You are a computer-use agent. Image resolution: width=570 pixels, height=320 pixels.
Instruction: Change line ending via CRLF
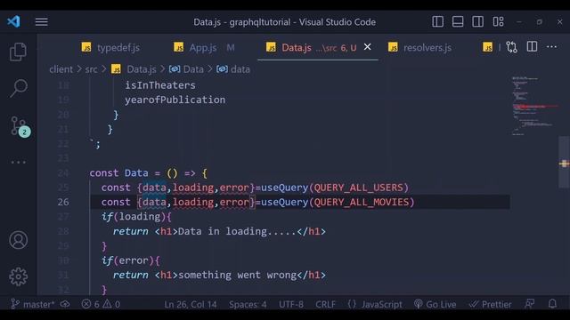(x=325, y=304)
